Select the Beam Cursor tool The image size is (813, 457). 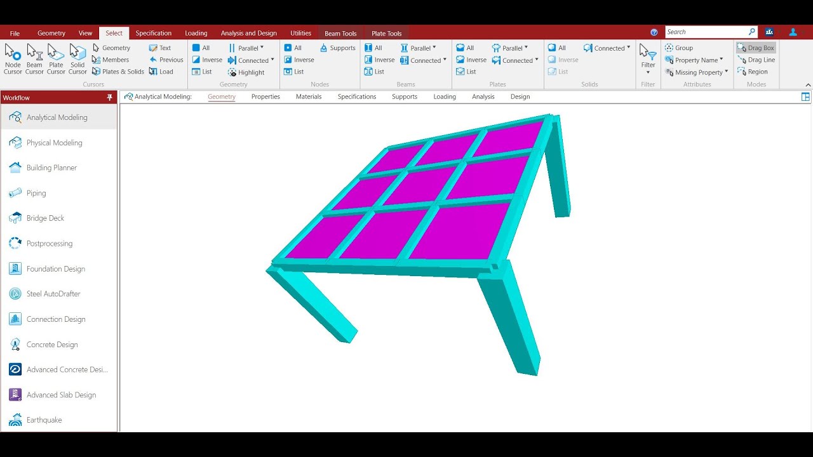(x=34, y=59)
